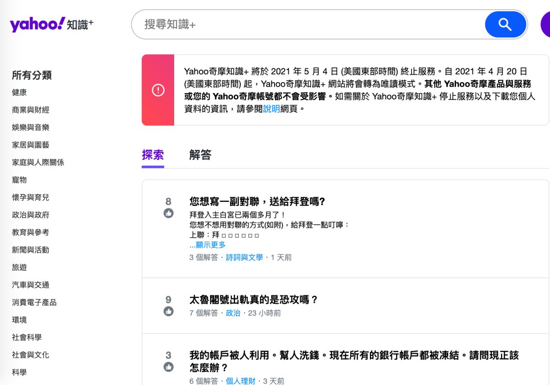Select the 探索 tab

(x=152, y=155)
